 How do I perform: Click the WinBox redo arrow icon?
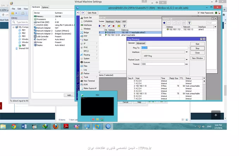[83, 13]
